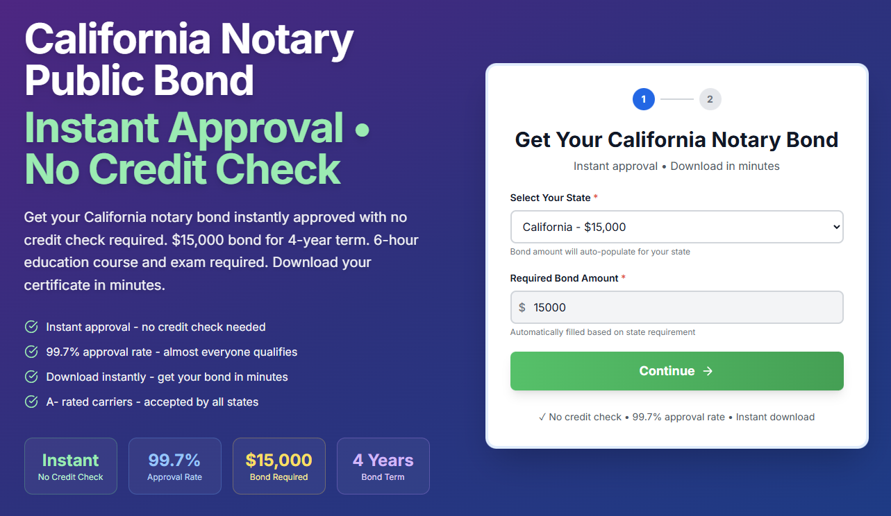Click the 4 Years Bond Term card
The width and height of the screenshot is (891, 516).
[383, 466]
